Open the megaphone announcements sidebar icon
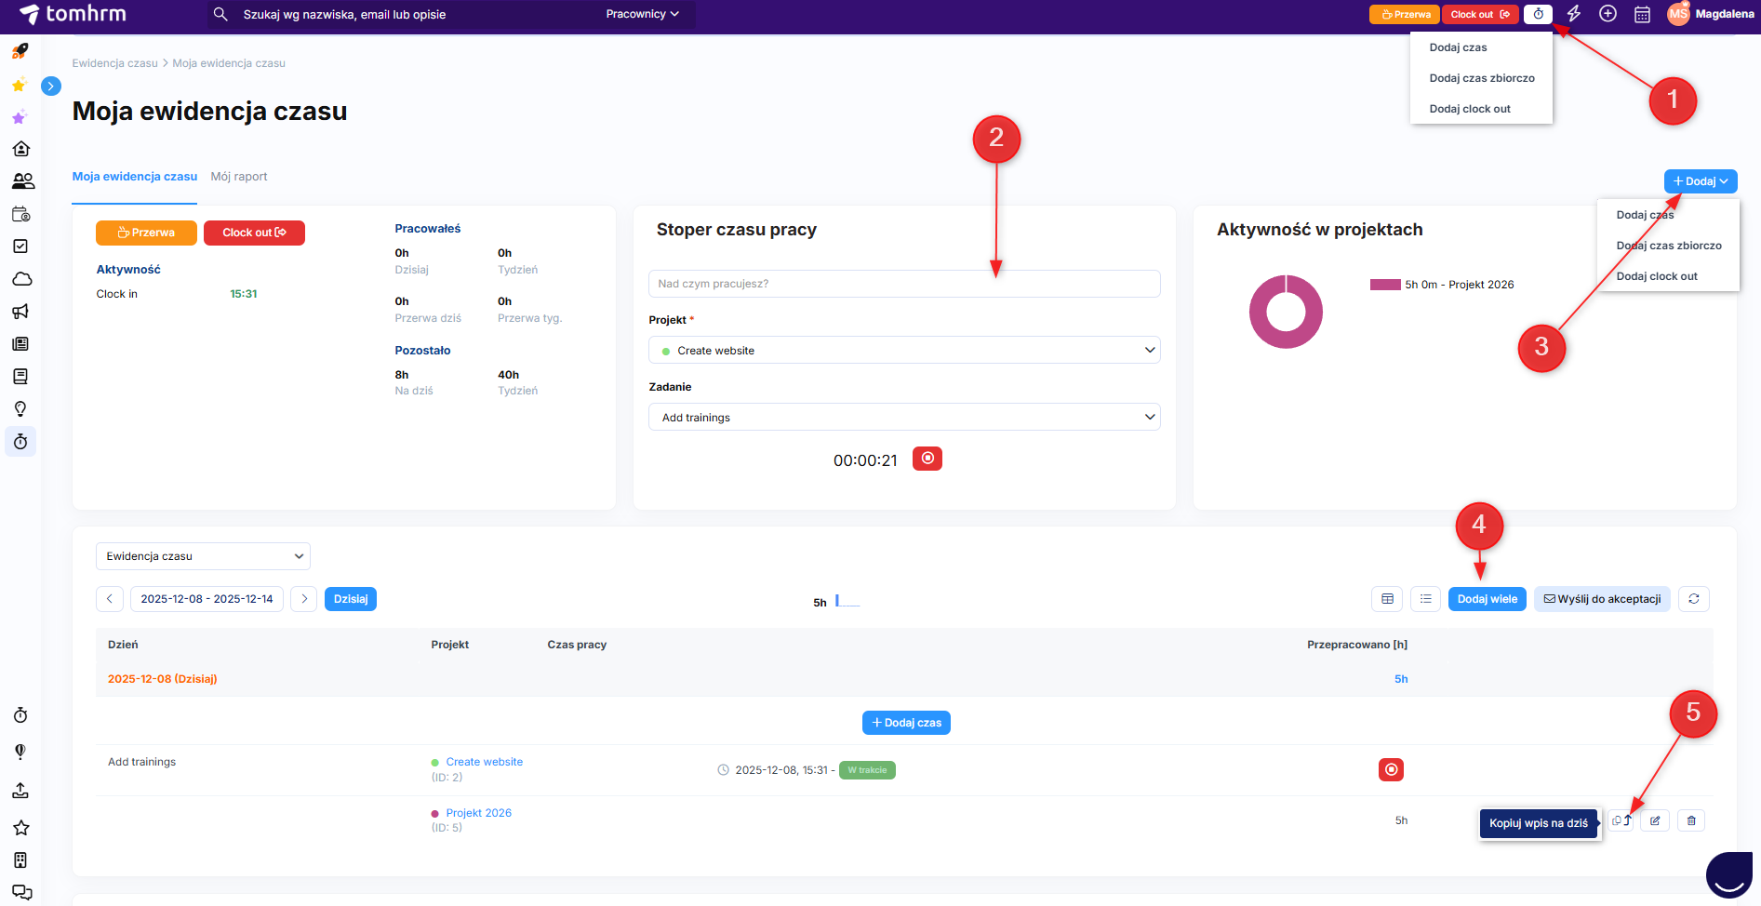 coord(20,312)
